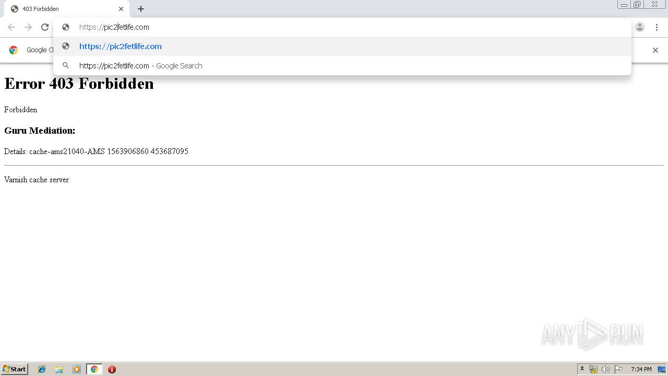Open a new tab with plus button
The image size is (668, 376).
pos(141,9)
